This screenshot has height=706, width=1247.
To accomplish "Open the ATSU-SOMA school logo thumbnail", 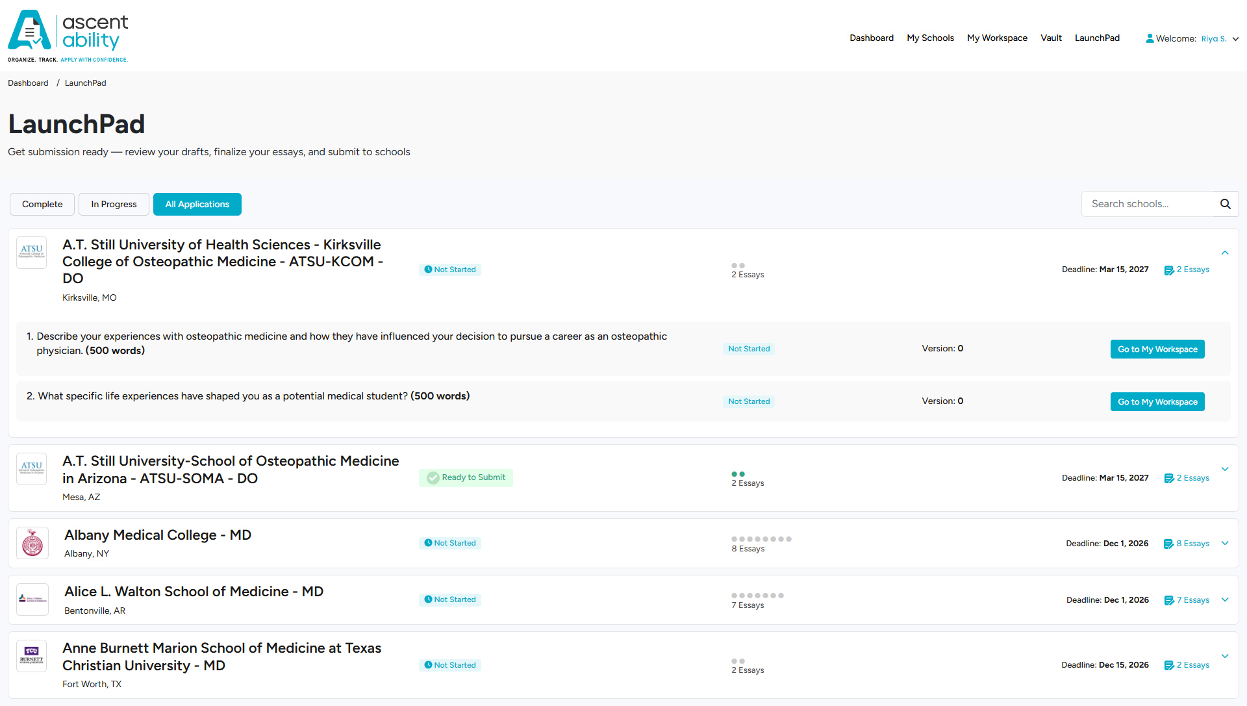I will [x=31, y=468].
